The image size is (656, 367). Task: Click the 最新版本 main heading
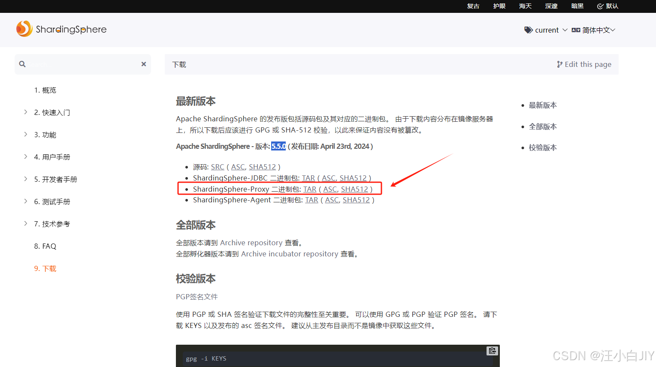click(x=196, y=101)
